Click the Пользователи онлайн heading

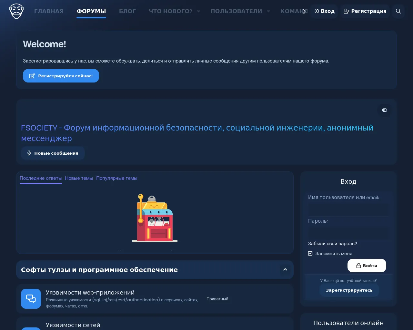pyautogui.click(x=348, y=323)
